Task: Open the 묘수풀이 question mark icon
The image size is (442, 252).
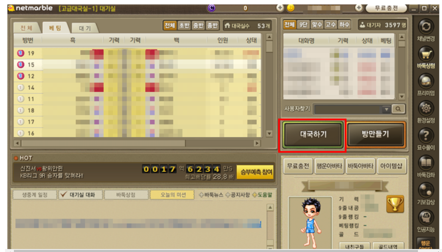Action: coord(426,136)
